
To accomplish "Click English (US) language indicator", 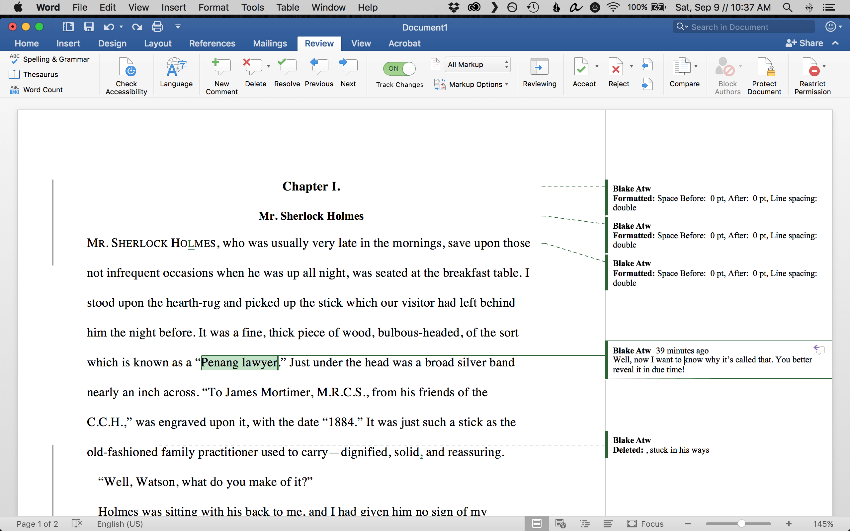I will [120, 524].
